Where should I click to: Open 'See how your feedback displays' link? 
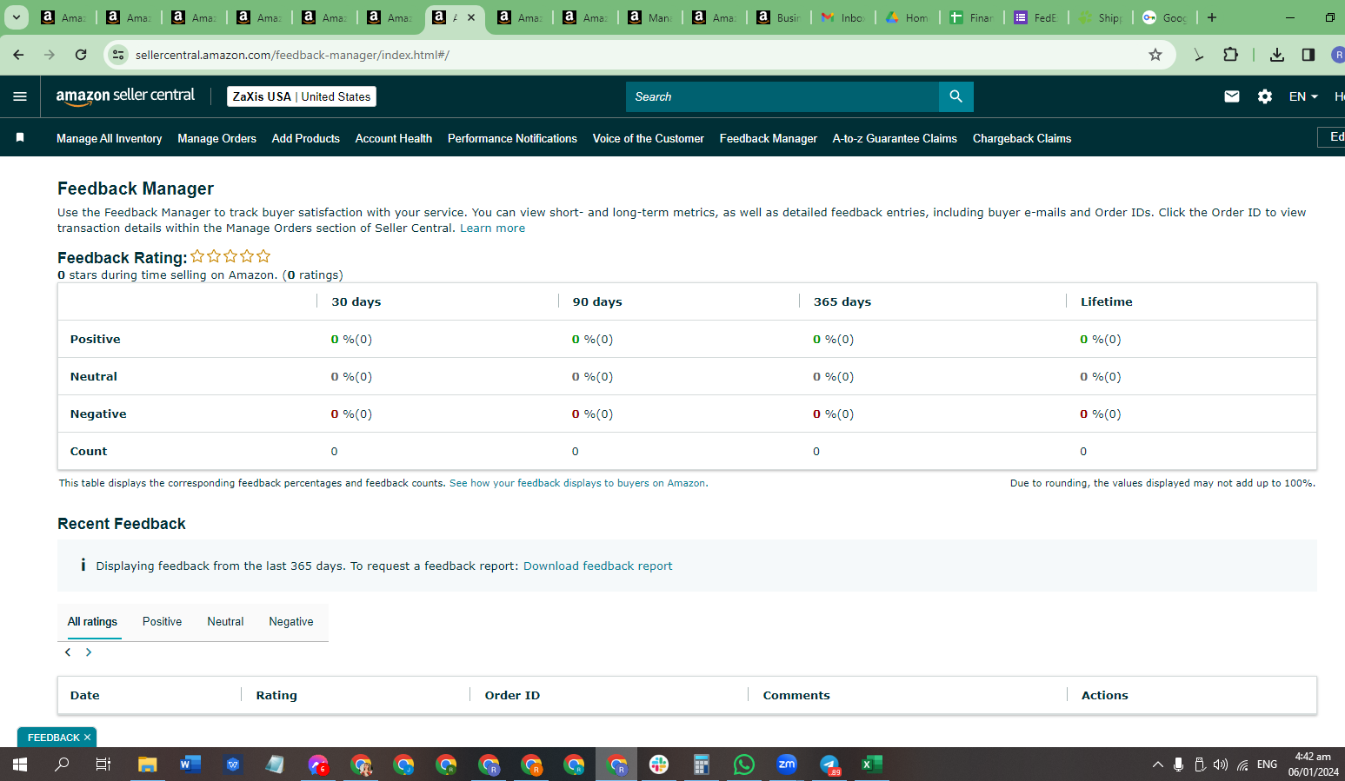coord(577,483)
